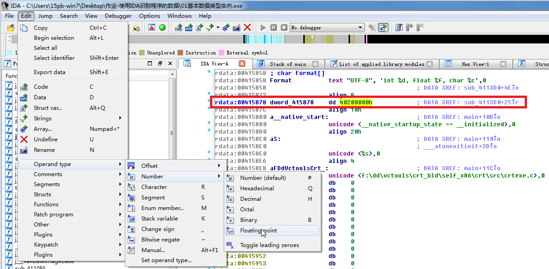Click the delete breakpoint toolbar icon

click(x=420, y=27)
